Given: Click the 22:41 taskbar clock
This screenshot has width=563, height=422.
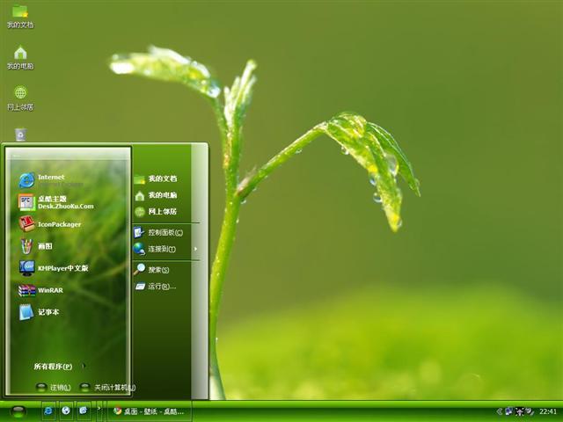Looking at the screenshot, I should tap(548, 411).
